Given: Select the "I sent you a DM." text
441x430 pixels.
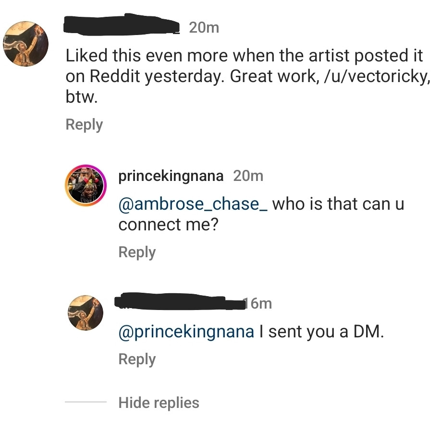Looking at the screenshot, I should point(322,332).
